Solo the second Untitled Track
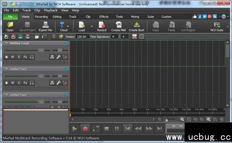Viewport: 232px width, 143px height. pos(19,83)
